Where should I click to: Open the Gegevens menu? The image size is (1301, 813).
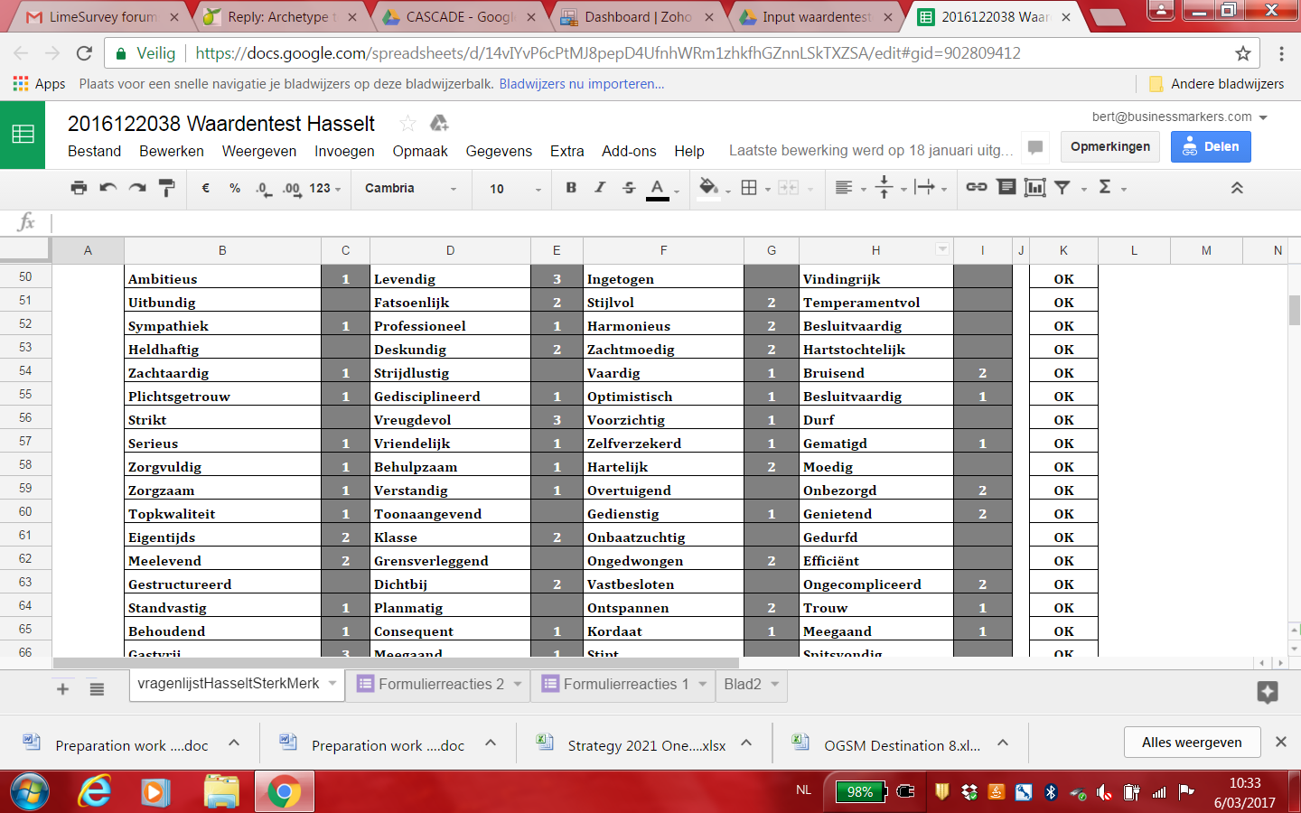[x=499, y=151]
